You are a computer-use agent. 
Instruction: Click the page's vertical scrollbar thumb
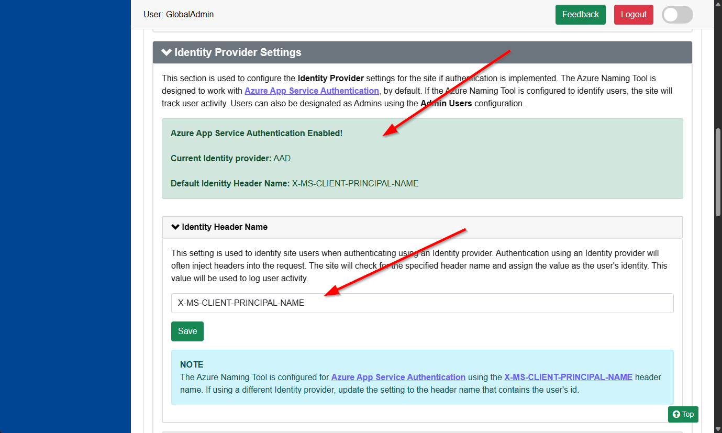(718, 172)
